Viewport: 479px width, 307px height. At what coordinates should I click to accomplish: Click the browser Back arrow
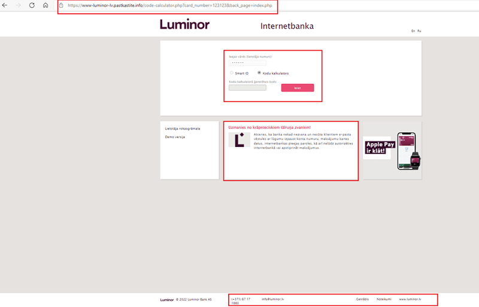pos(5,5)
